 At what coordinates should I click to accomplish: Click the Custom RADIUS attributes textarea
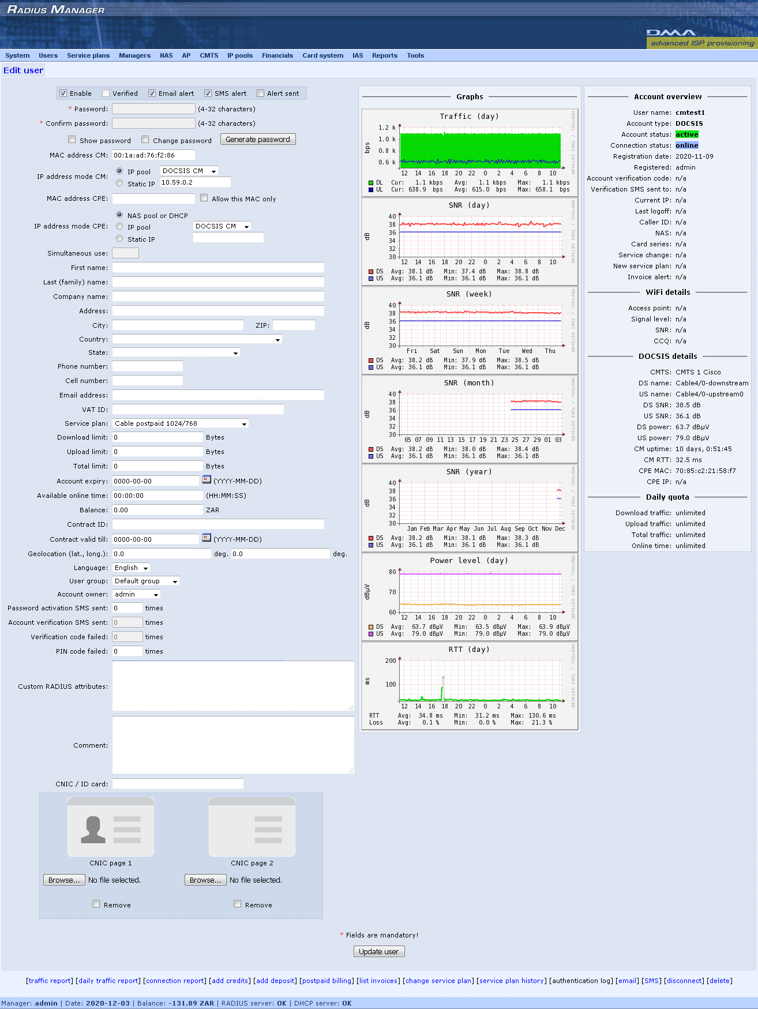pos(233,686)
